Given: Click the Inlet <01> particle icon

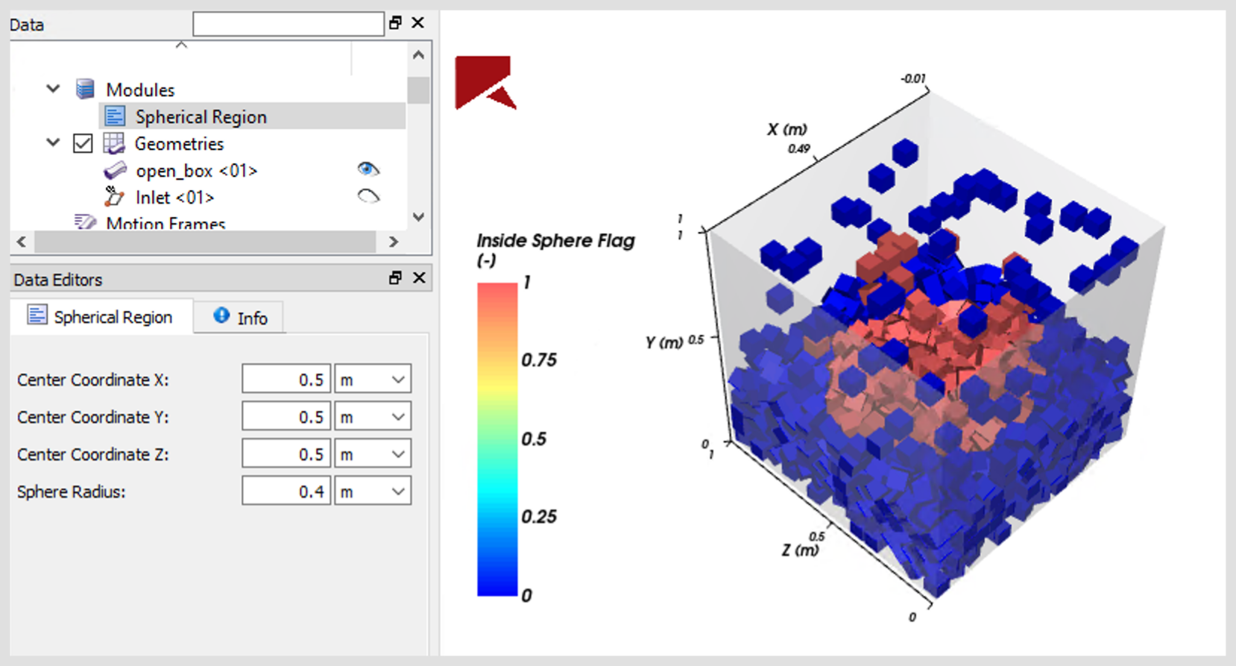Looking at the screenshot, I should tap(114, 197).
